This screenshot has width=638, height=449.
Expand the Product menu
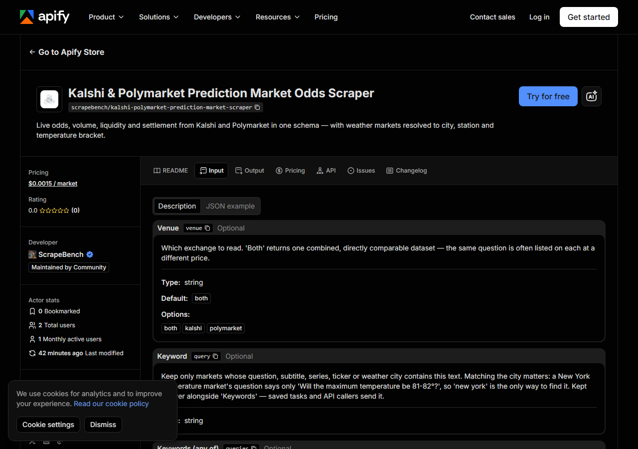coord(106,17)
